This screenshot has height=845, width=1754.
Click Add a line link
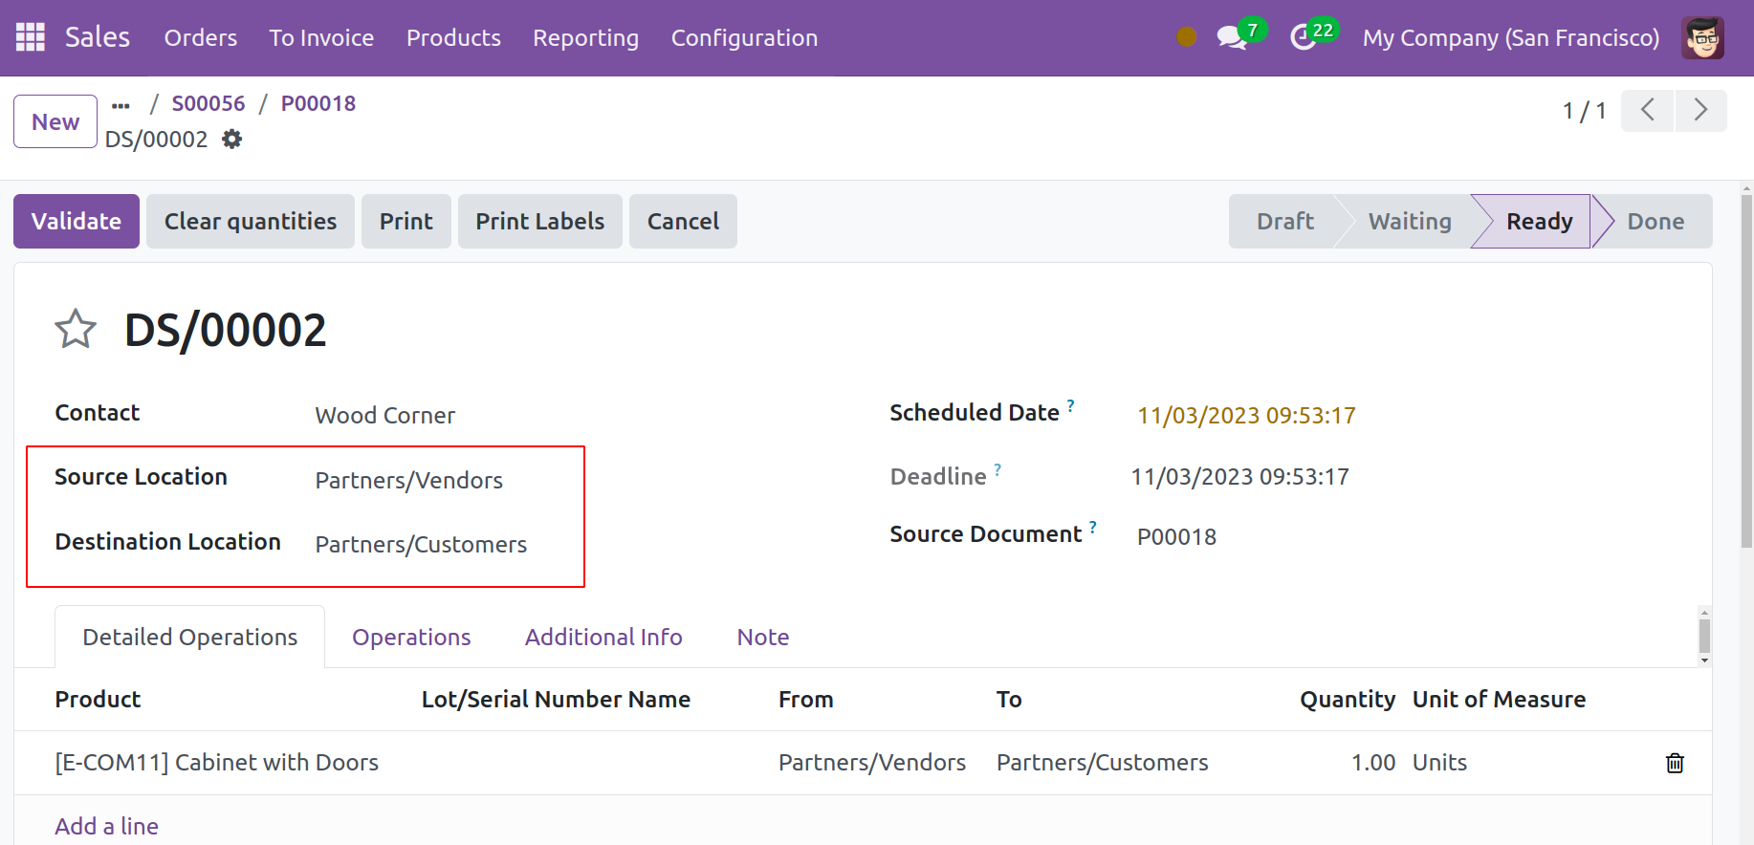pyautogui.click(x=107, y=826)
